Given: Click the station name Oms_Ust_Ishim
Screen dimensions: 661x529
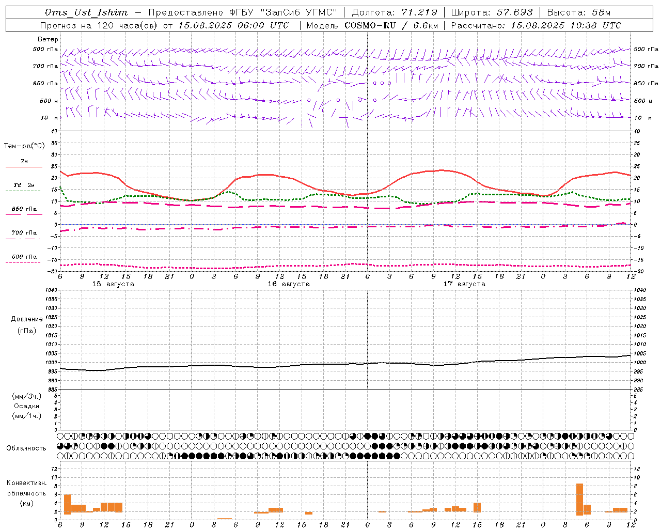Looking at the screenshot, I should (86, 12).
